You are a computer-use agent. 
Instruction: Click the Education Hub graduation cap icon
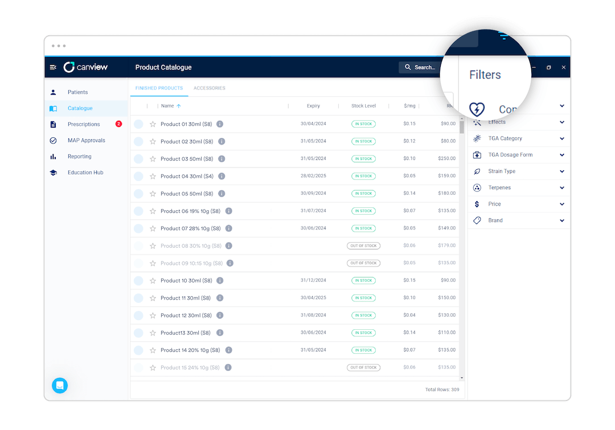point(54,173)
